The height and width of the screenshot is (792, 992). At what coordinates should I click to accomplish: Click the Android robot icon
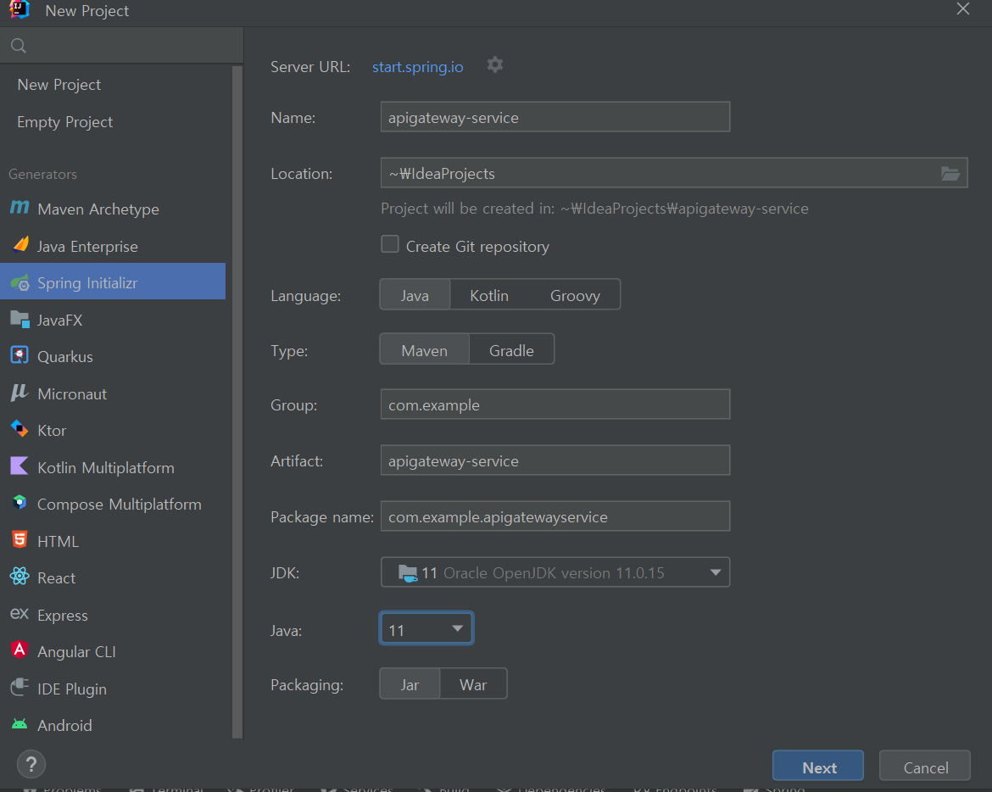[20, 724]
